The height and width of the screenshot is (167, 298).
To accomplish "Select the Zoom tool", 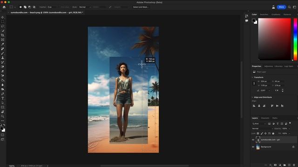I will pos(2,116).
